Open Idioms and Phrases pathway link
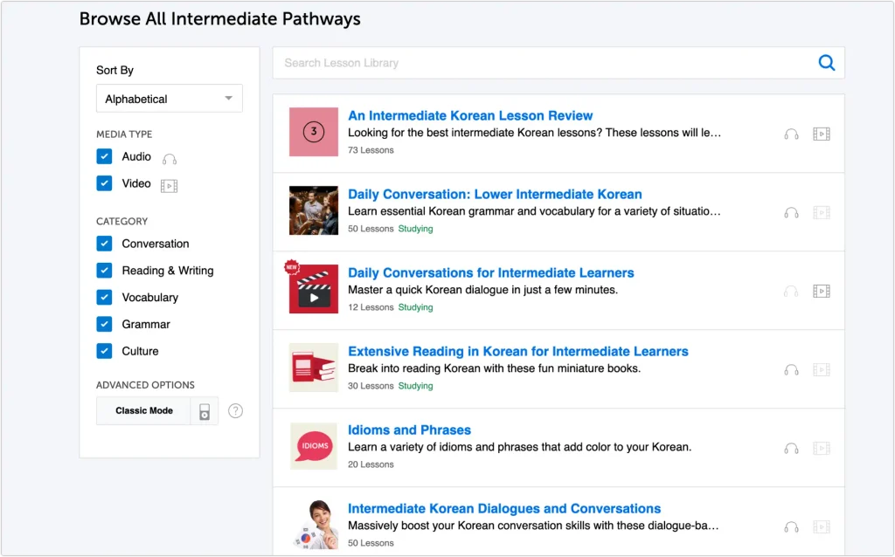Screen dimensions: 895x557 point(409,430)
